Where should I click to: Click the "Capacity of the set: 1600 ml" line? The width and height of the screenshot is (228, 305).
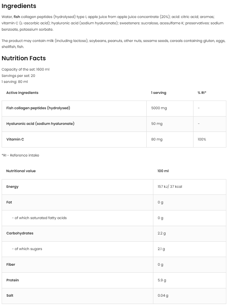click(x=26, y=69)
